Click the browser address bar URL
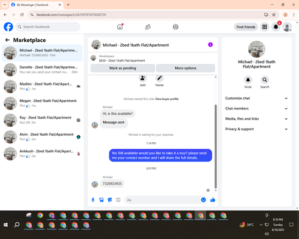The image size is (299, 239). [71, 15]
